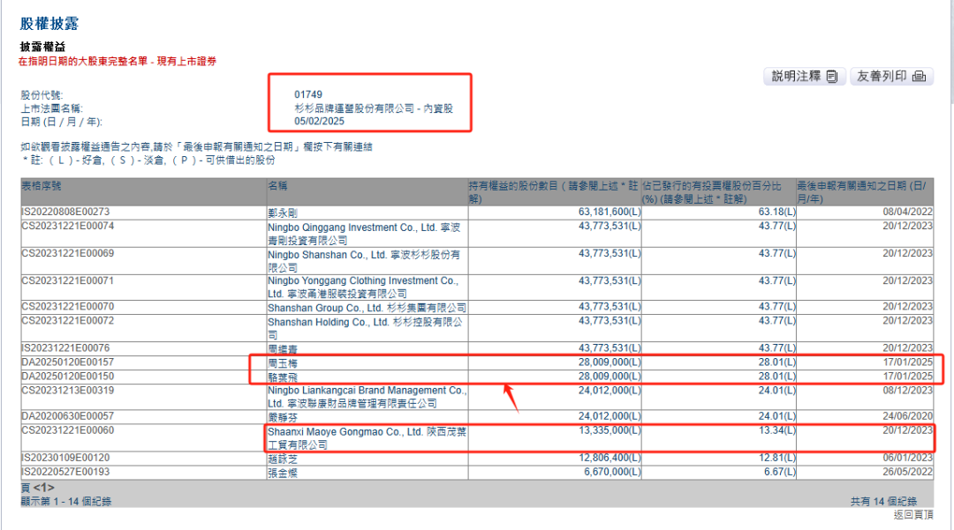Open Shaanxi Maoye Gongmao Co., Ltd. link
The width and height of the screenshot is (954, 530).
coord(367,438)
